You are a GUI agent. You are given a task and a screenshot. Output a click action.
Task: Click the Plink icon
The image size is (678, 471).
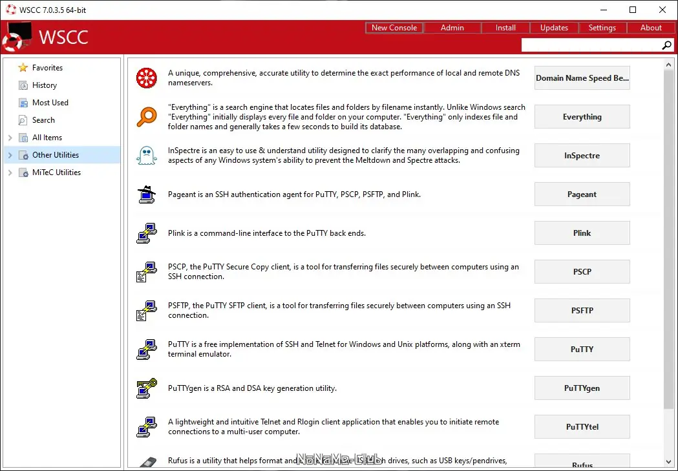[147, 233]
